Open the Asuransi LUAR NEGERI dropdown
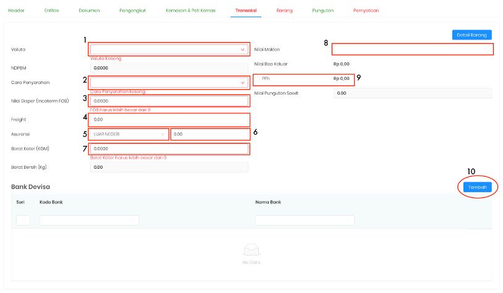This screenshot has height=293, width=503. pyautogui.click(x=129, y=134)
